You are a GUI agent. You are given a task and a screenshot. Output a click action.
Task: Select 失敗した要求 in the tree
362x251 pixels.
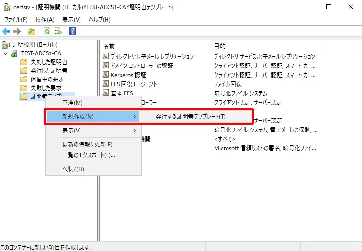click(x=46, y=88)
